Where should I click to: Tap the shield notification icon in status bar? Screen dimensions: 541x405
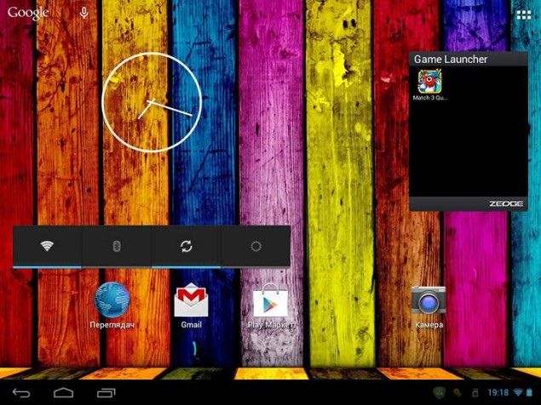tap(439, 392)
